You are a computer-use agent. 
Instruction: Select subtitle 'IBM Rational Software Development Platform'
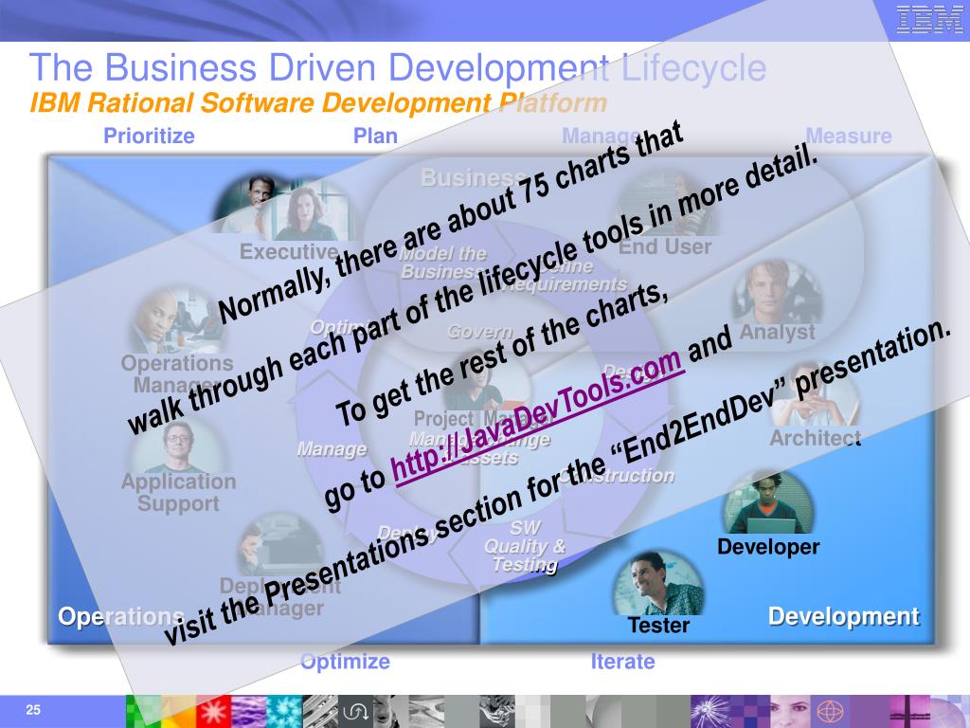tap(318, 102)
